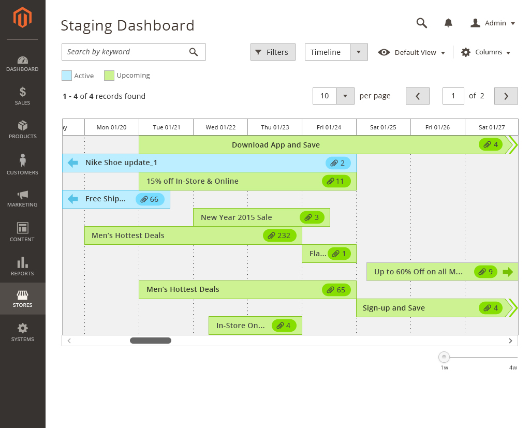
Task: Expand the Timeline view dropdown
Action: point(359,52)
